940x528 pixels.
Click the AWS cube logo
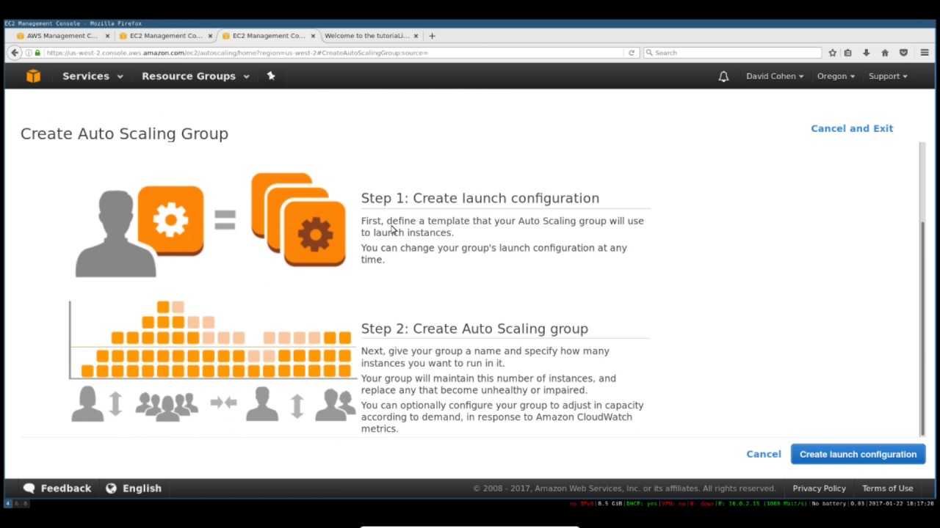[33, 76]
